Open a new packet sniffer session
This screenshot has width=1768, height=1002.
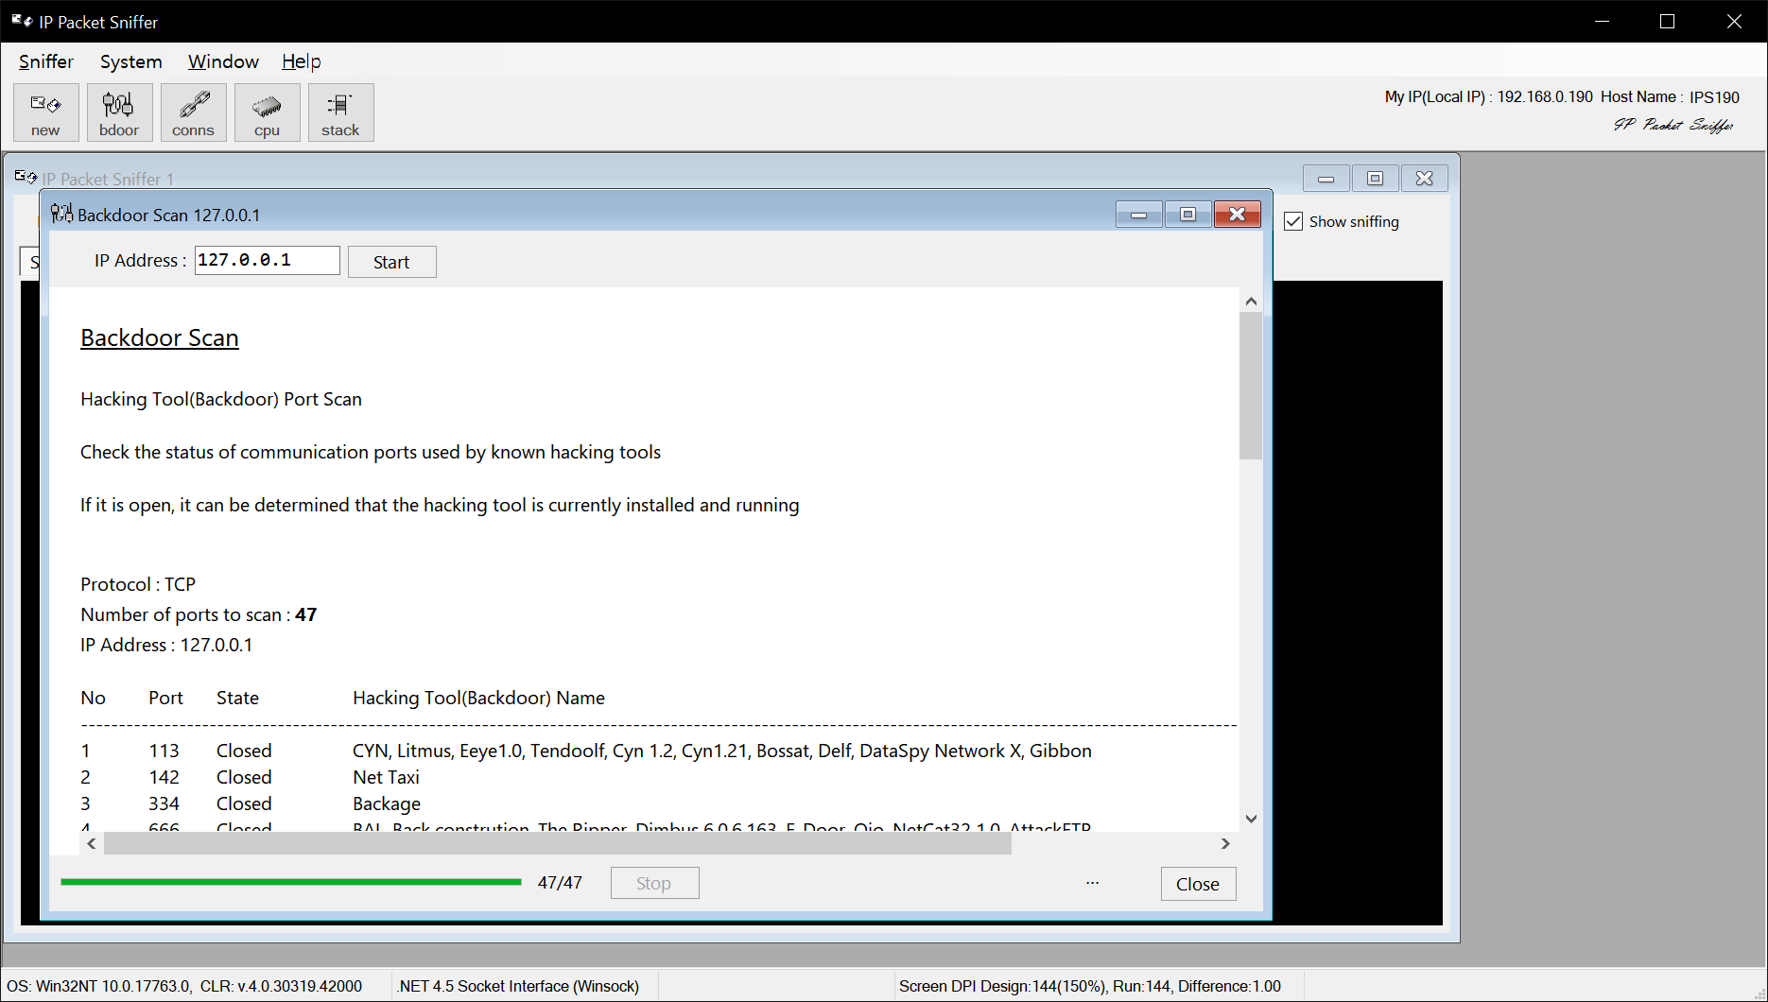pos(45,112)
